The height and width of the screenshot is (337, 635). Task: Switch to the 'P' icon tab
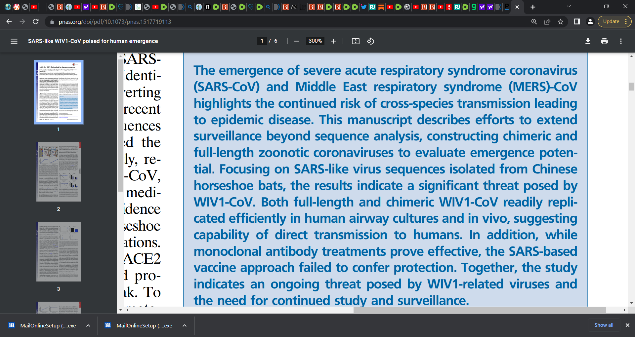click(506, 7)
